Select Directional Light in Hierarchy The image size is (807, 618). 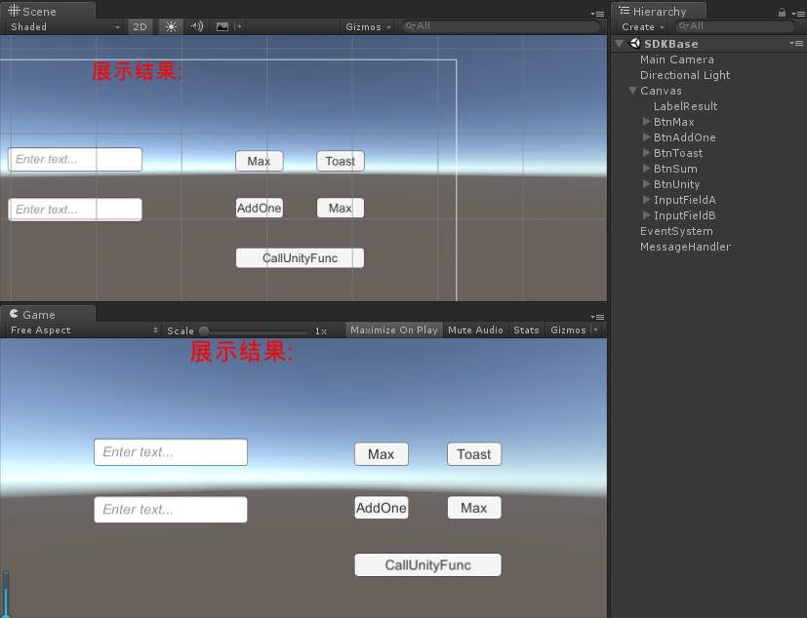tap(685, 75)
